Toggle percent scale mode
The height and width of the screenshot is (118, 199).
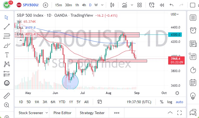coord(162,102)
